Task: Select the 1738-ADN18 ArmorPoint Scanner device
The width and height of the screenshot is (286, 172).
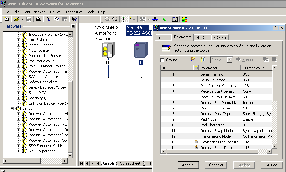Action: 108,50
